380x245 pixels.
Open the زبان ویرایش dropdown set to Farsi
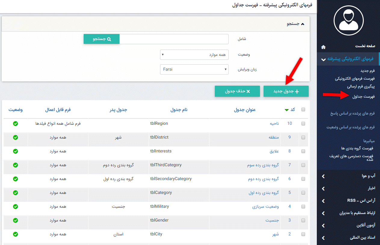[194, 69]
